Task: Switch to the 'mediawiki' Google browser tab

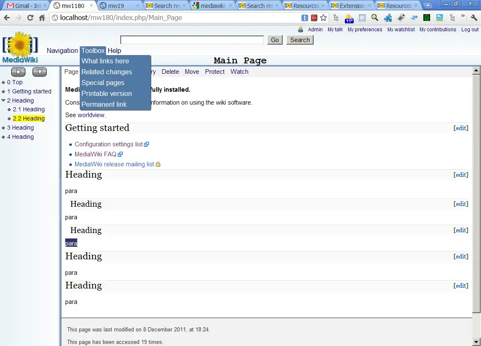Action: click(212, 5)
